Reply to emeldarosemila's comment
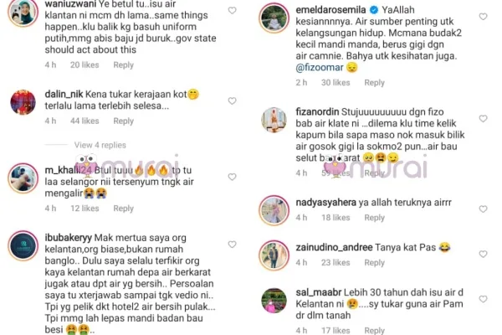502x335 pixels. [x=374, y=83]
